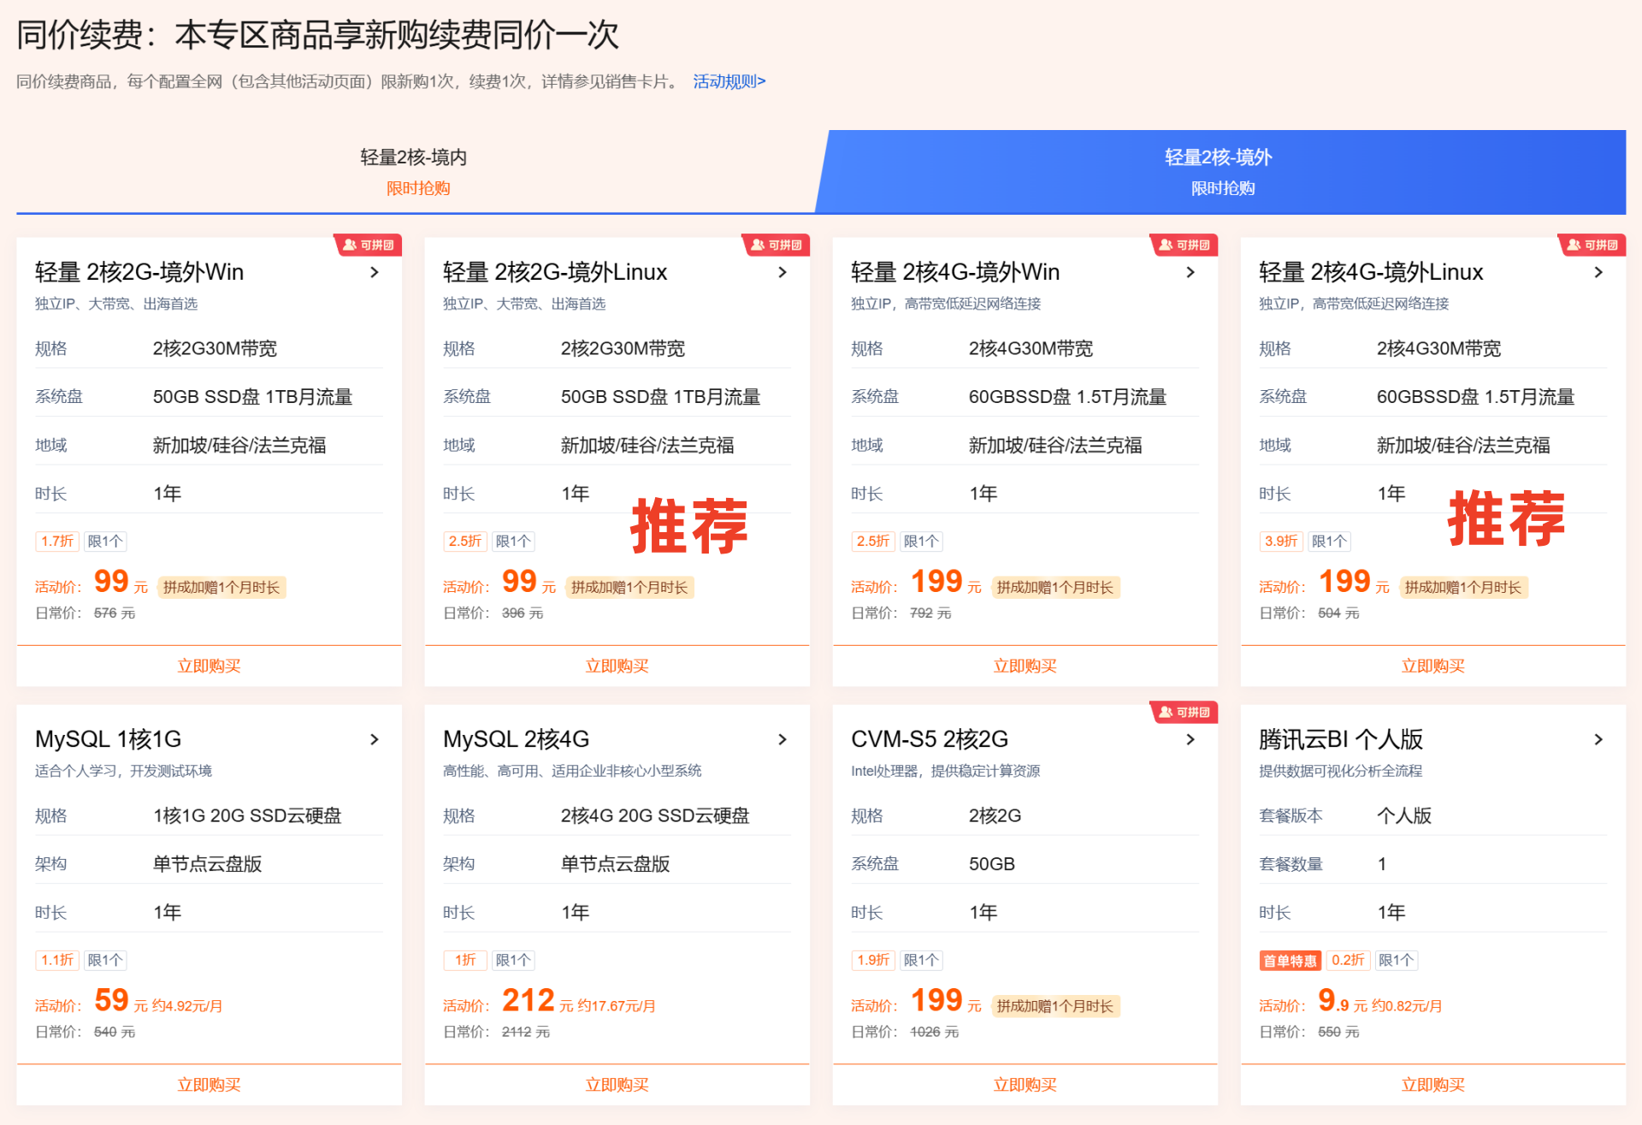Screen dimensions: 1642x1125
Task: Click the 可拼团 badge on 轻量 2核2G-境外Linux
Action: (777, 245)
